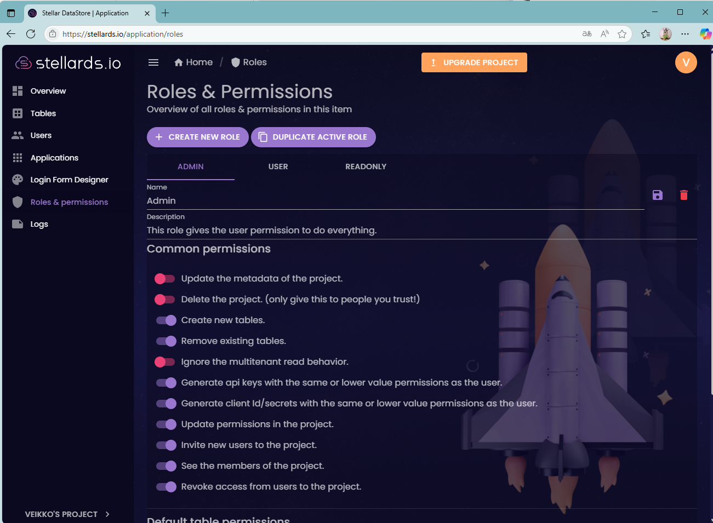Click the Create New Role button
The image size is (713, 523).
198,137
